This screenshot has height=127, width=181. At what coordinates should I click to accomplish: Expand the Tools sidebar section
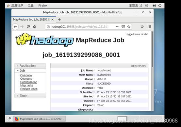pyautogui.click(x=30, y=96)
